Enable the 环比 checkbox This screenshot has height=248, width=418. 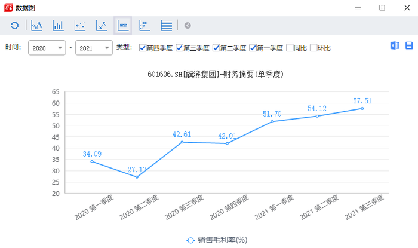coord(314,48)
